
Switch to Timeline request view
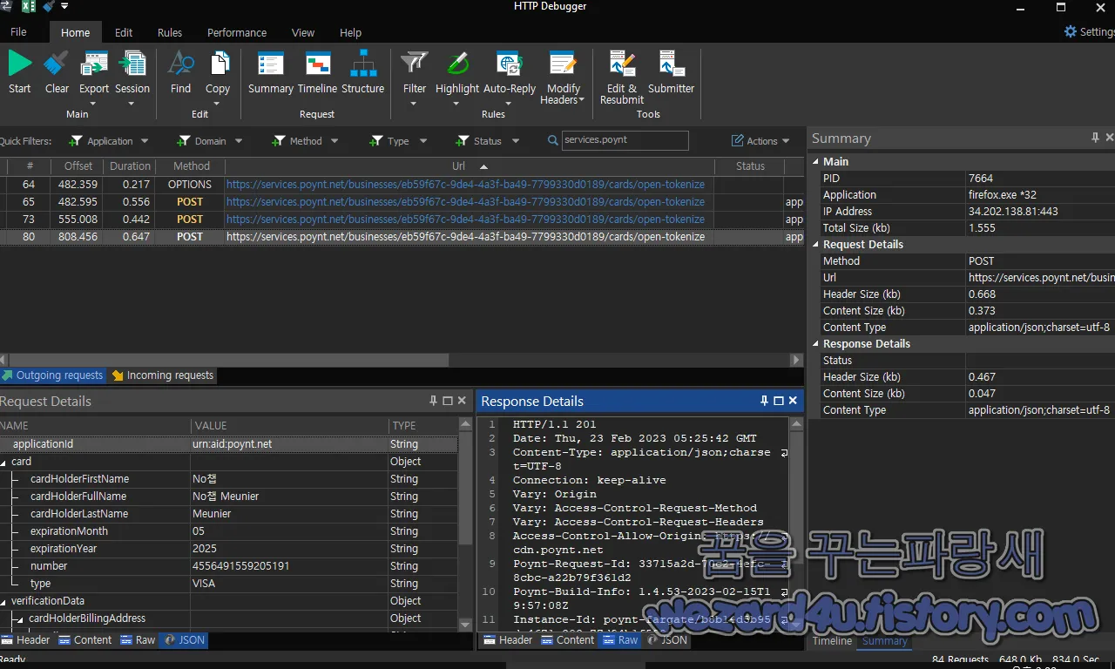[317, 70]
